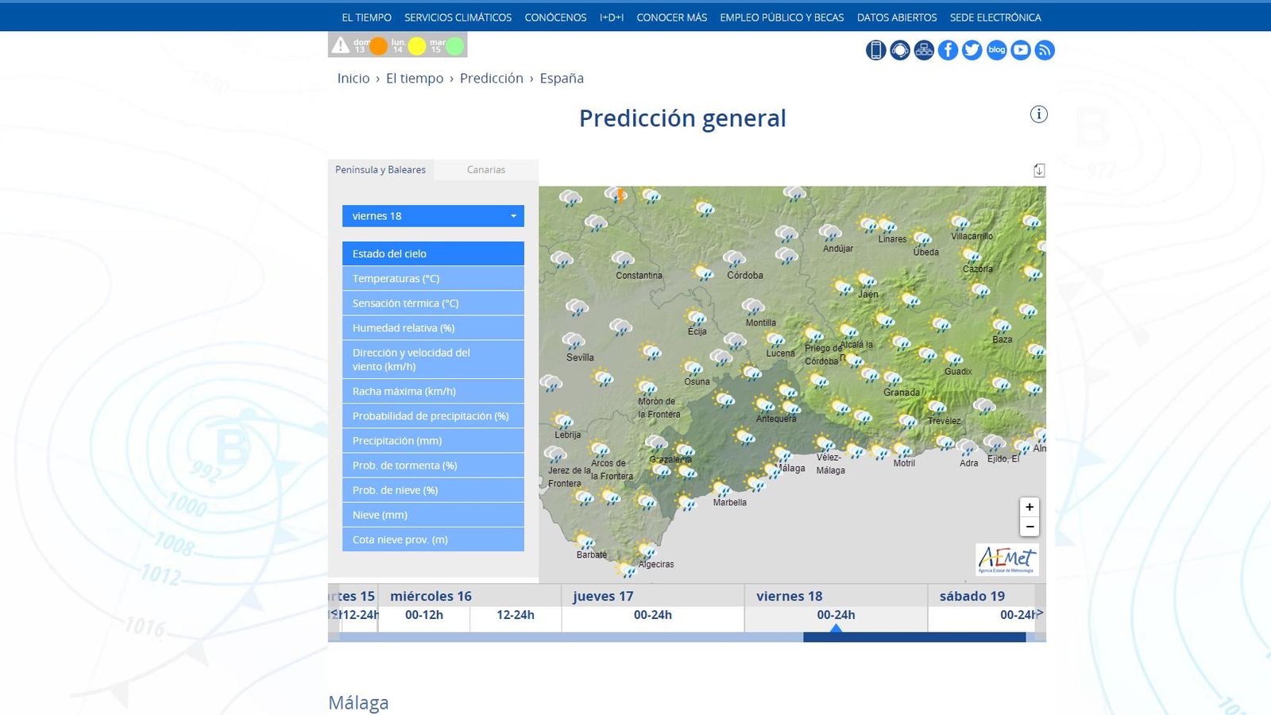
Task: Select jueves 17 00-24h on the timeline
Action: pyautogui.click(x=652, y=614)
